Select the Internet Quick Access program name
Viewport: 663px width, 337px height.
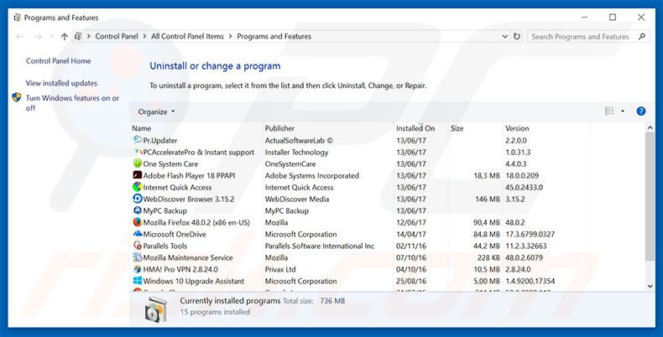177,188
